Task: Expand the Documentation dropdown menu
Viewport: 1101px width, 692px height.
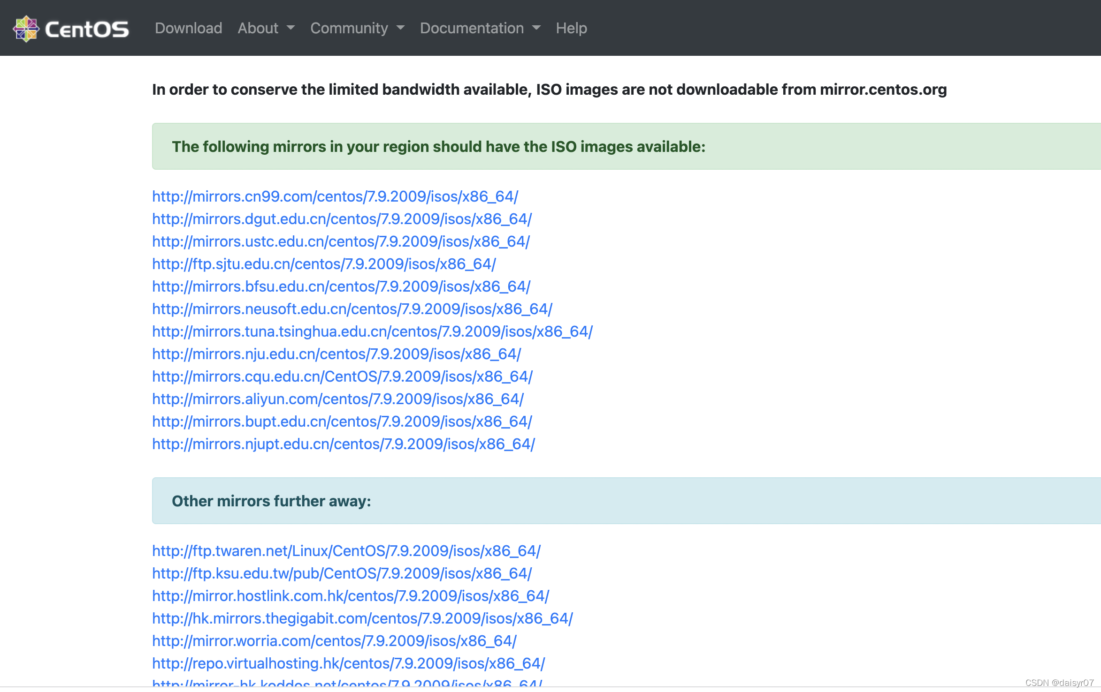Action: [x=480, y=28]
